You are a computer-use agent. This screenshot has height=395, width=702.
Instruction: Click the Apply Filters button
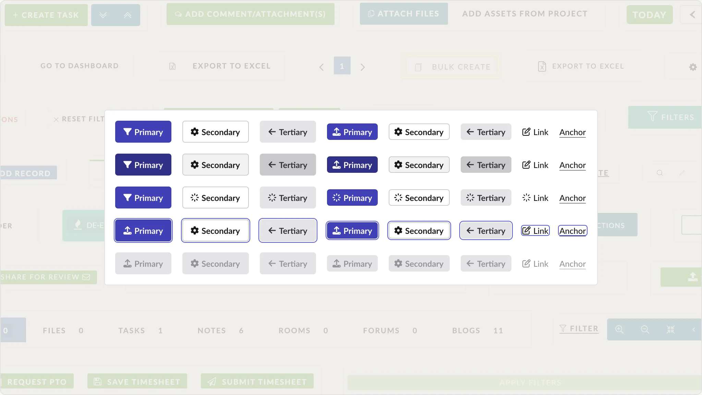[524, 382]
